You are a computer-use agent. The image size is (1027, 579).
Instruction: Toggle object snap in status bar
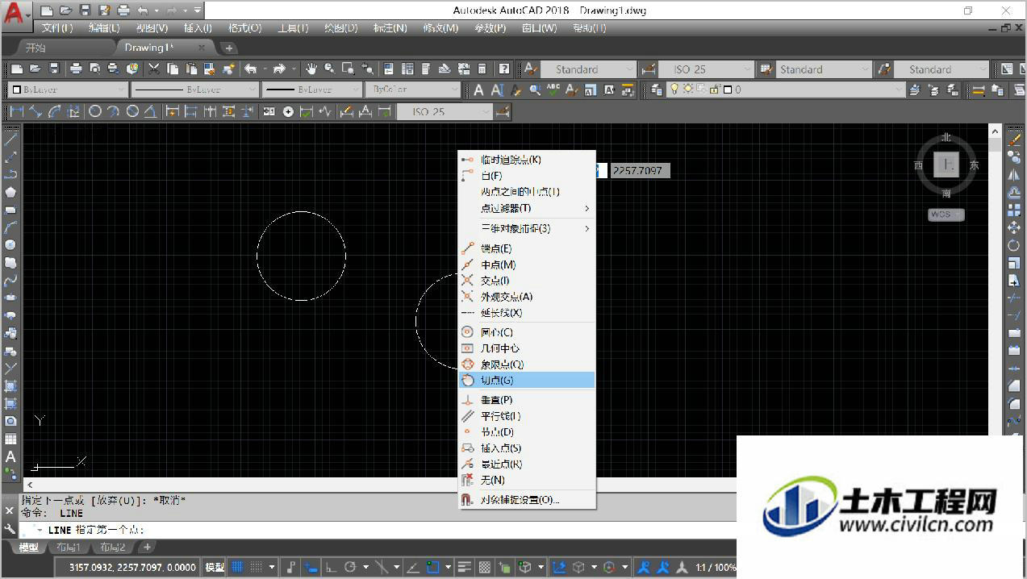433,567
